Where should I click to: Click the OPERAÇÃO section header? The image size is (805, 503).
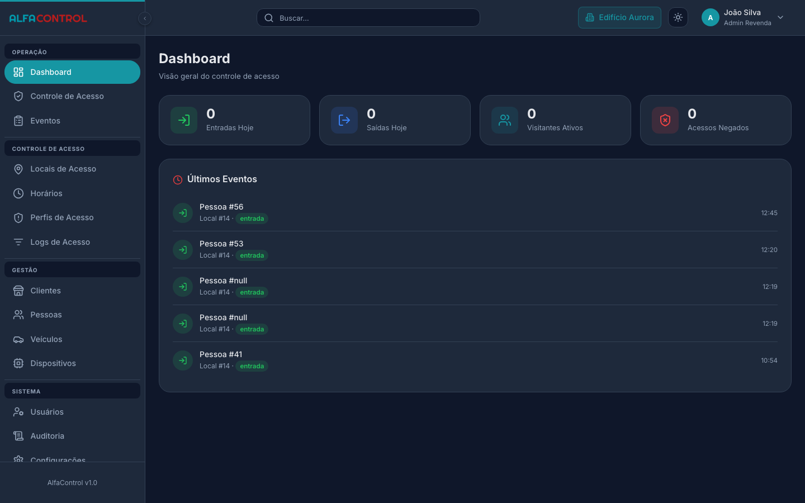point(72,51)
